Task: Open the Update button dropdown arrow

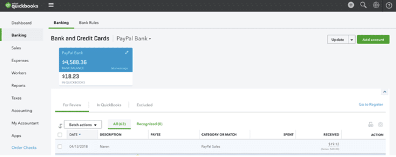Action: (352, 40)
